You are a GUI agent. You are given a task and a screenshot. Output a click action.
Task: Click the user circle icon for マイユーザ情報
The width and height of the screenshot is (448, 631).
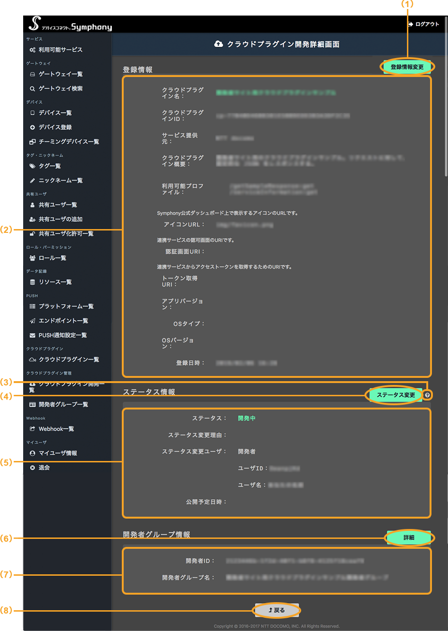32,453
